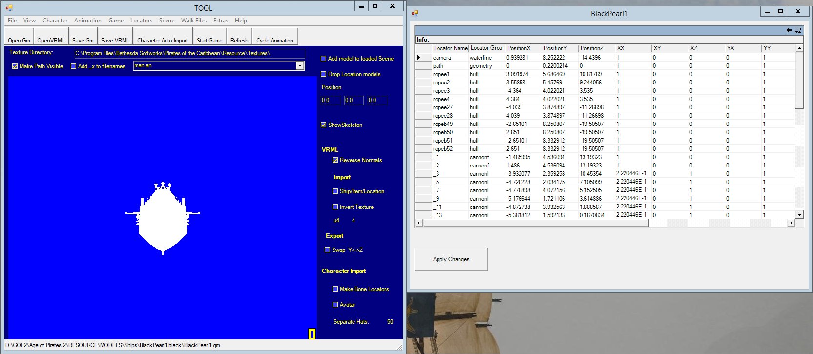This screenshot has width=813, height=354.
Task: Enable Add model to loaded Scene
Action: [x=323, y=59]
